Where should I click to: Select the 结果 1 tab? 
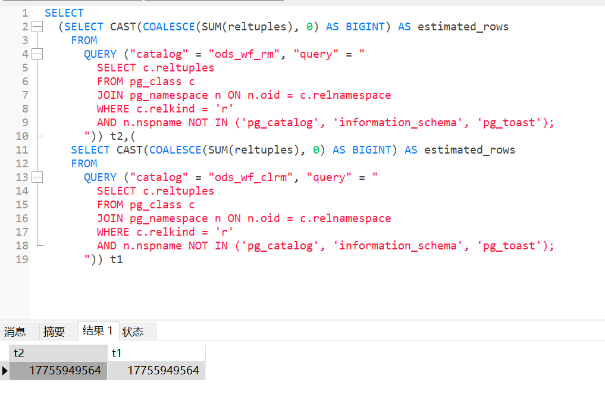coord(98,331)
